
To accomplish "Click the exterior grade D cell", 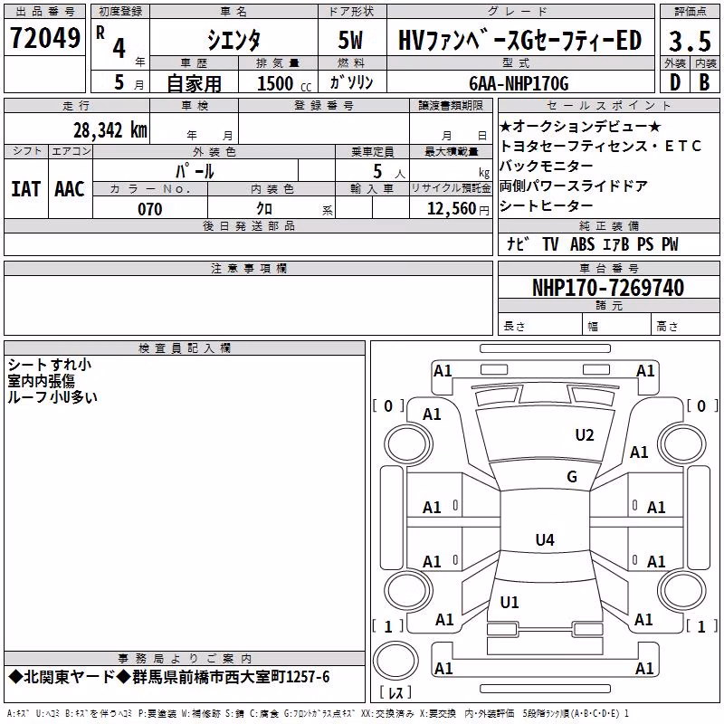I will coord(674,81).
